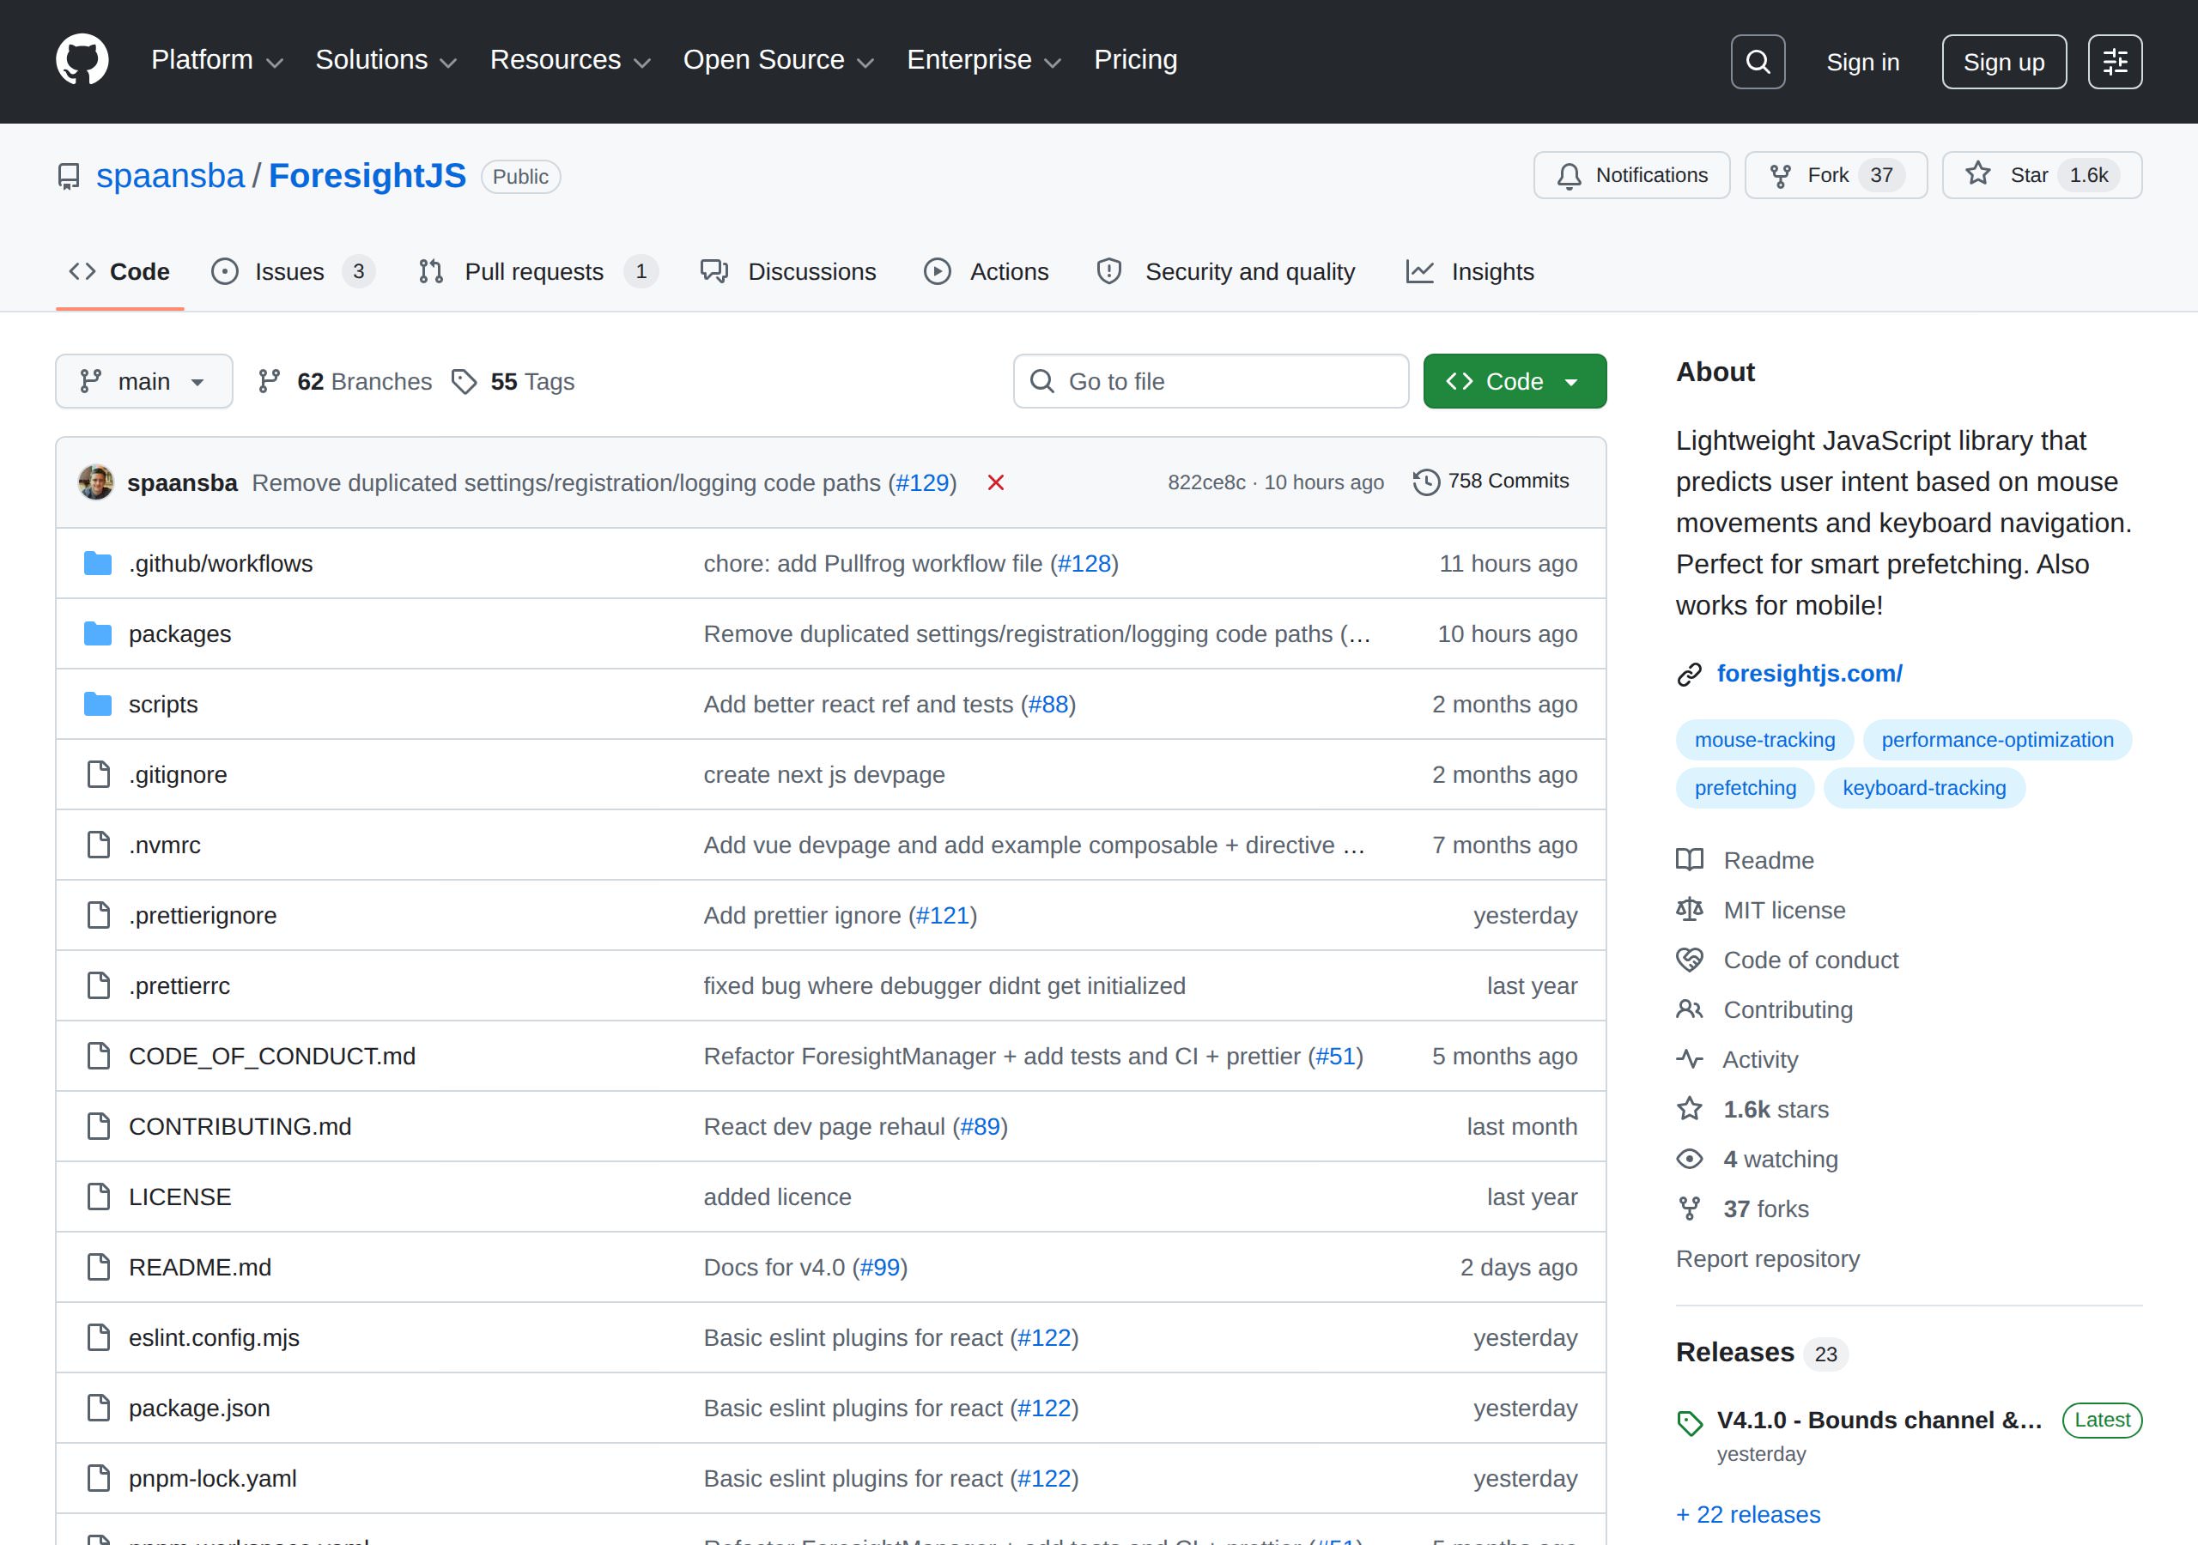Click the scales icon next to MIT license
This screenshot has width=2198, height=1545.
pyautogui.click(x=1690, y=909)
